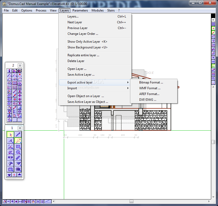
Task: Select Bitmap Format export option
Action: 154,82
